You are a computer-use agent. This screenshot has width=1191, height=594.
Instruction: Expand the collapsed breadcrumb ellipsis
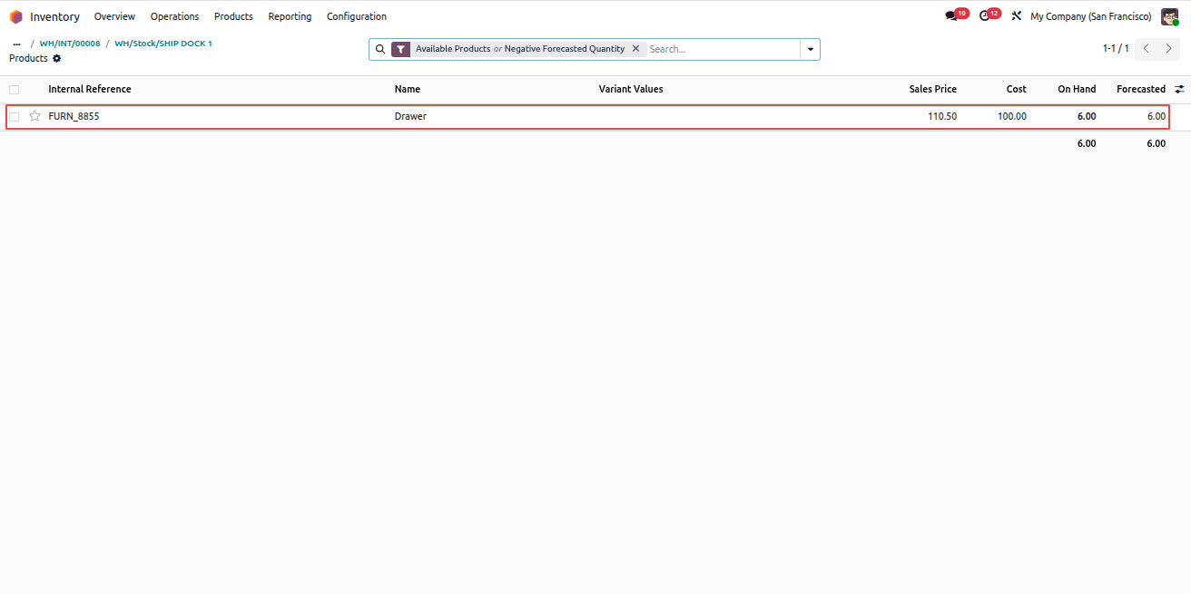click(x=16, y=44)
